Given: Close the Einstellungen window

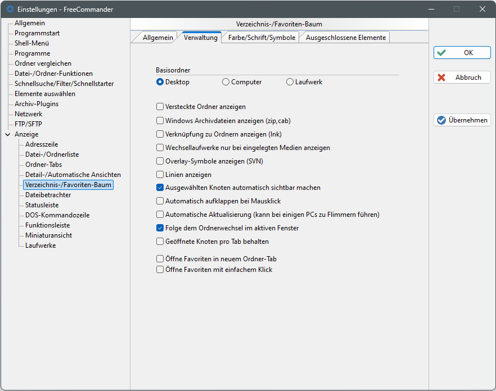Looking at the screenshot, I should [x=483, y=9].
